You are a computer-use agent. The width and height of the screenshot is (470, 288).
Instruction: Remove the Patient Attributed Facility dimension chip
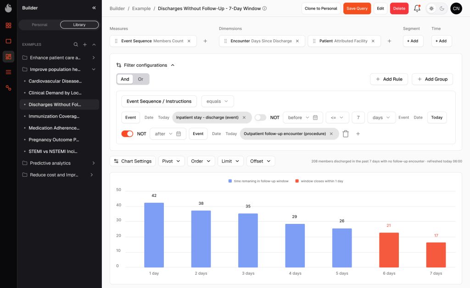[x=373, y=41]
